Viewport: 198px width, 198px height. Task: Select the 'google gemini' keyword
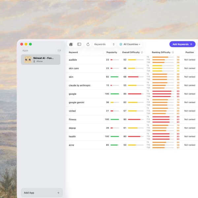click(132, 102)
